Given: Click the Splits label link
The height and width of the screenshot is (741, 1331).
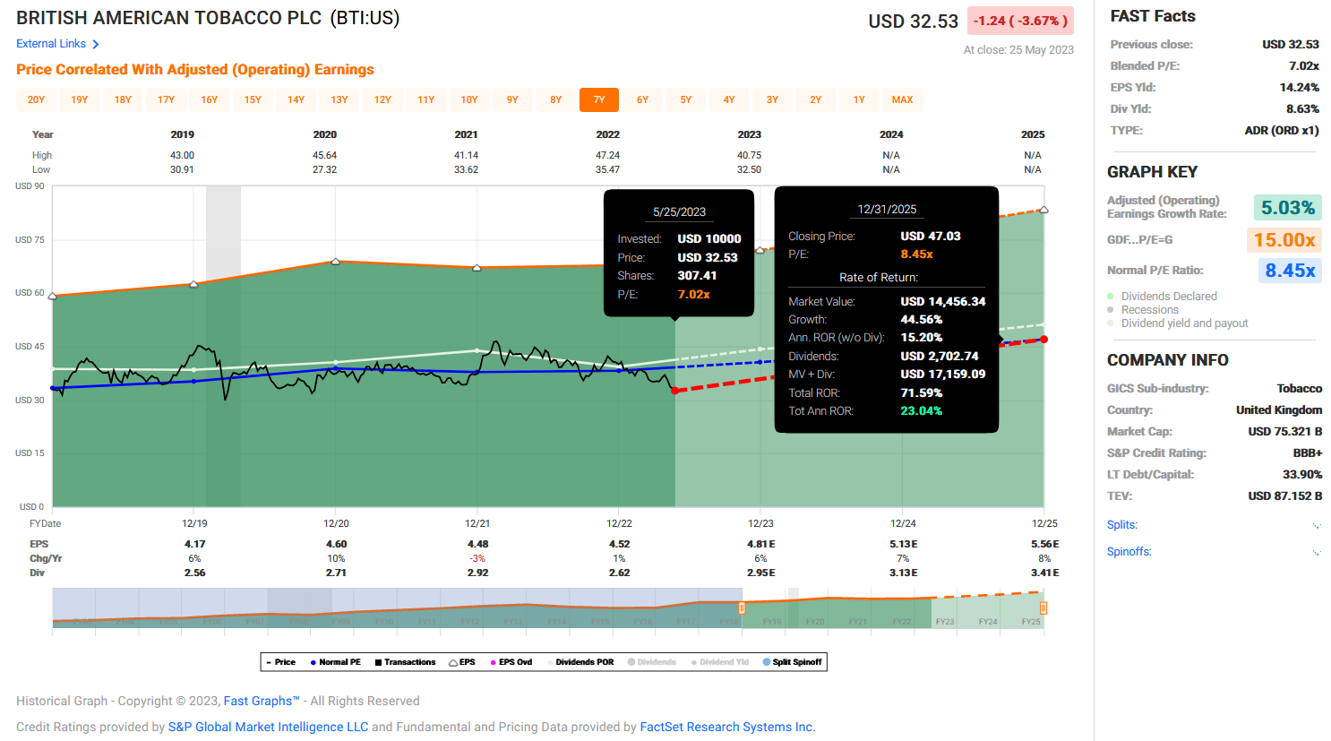Looking at the screenshot, I should pos(1122,525).
